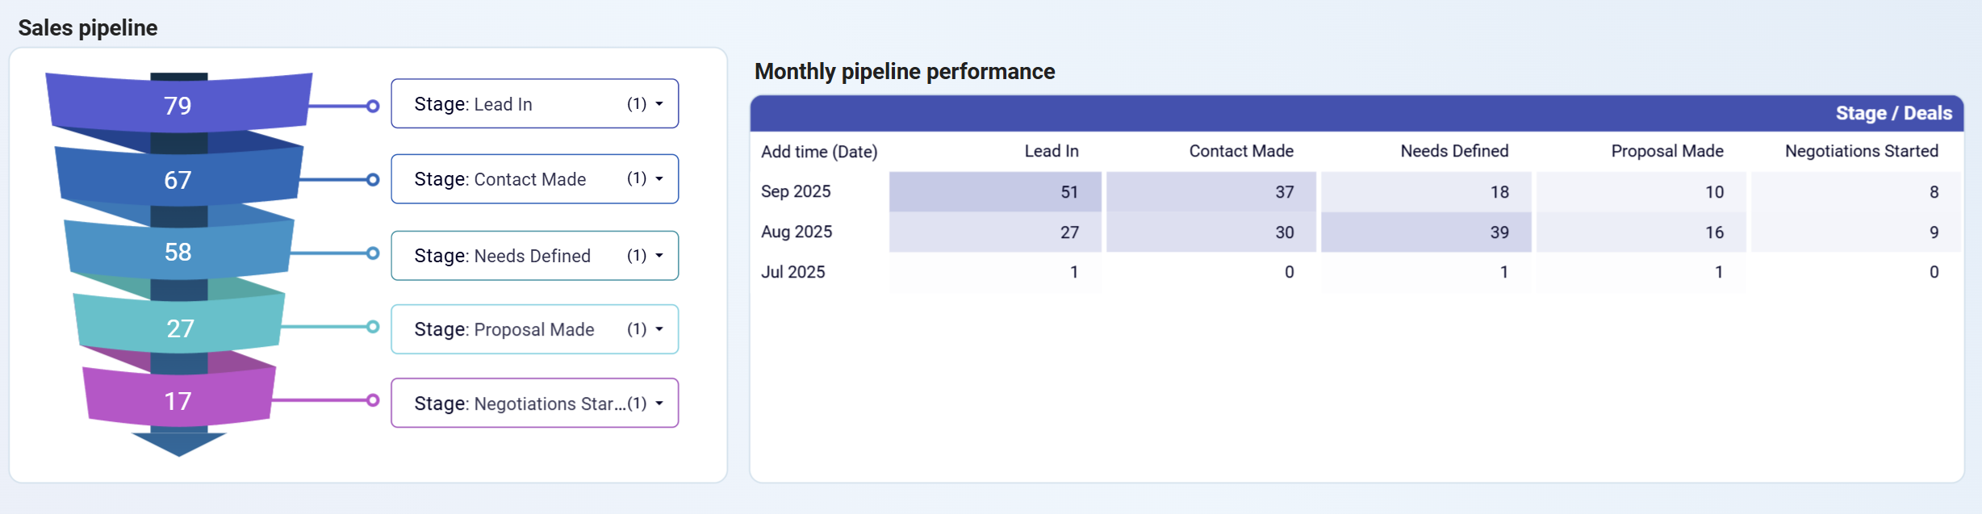Click the funnel segment showing 58
This screenshot has height=514, width=1982.
pos(178,252)
